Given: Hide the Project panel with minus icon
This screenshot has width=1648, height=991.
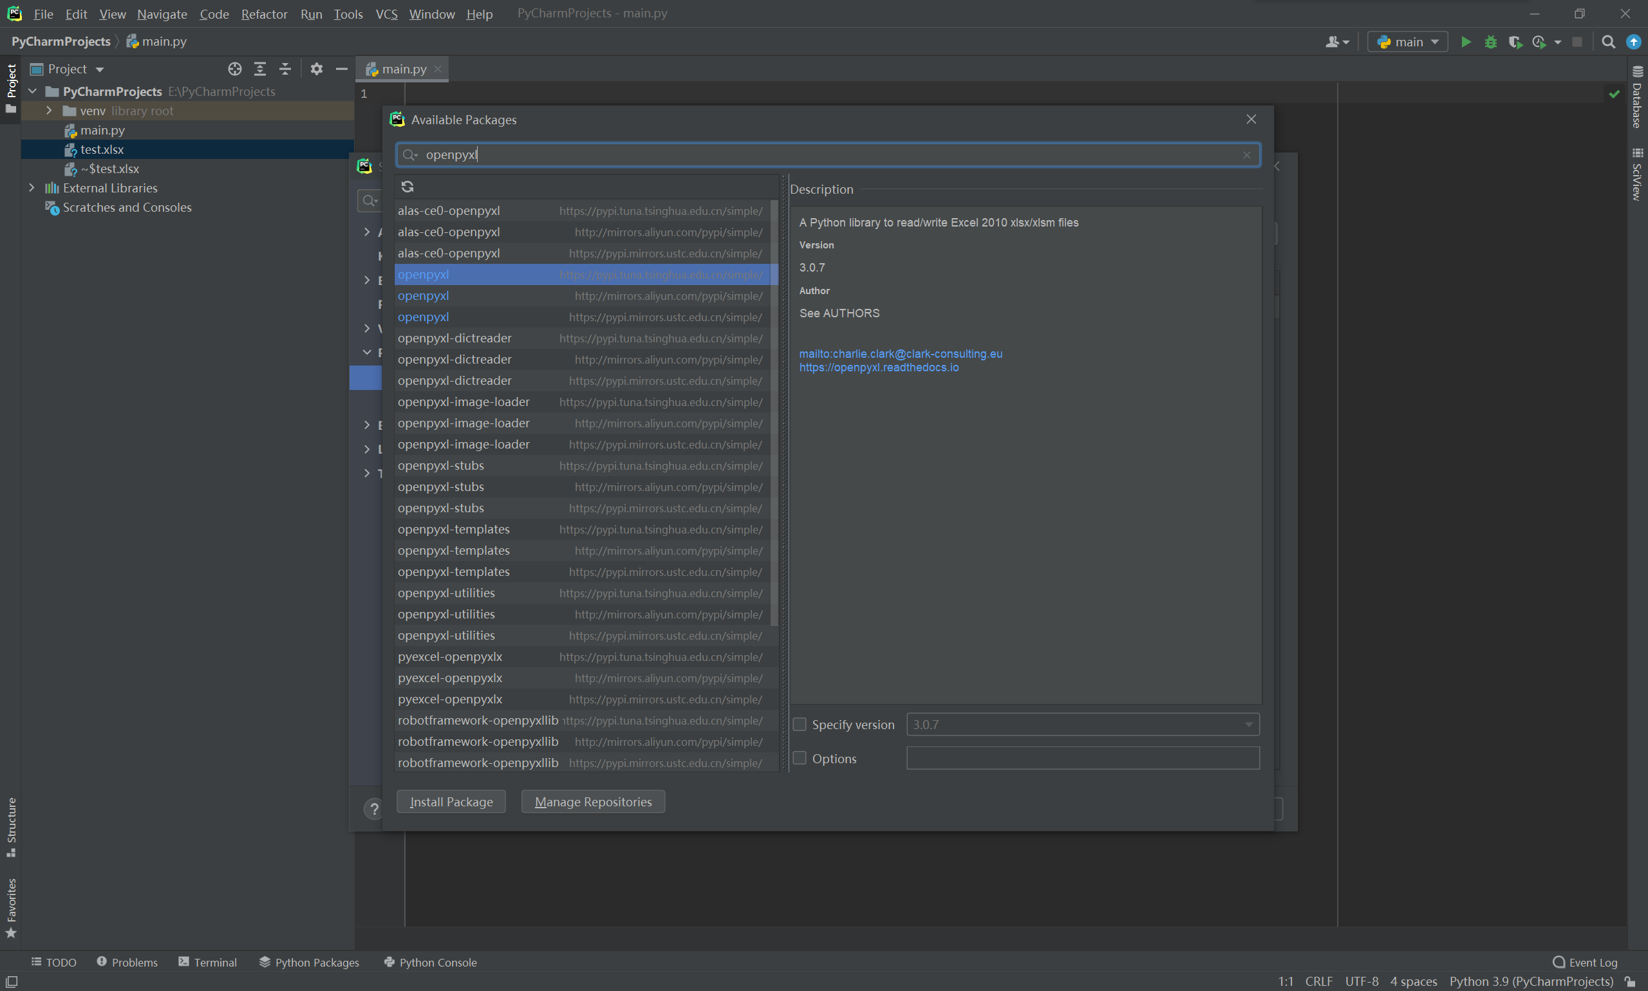Looking at the screenshot, I should pyautogui.click(x=341, y=69).
